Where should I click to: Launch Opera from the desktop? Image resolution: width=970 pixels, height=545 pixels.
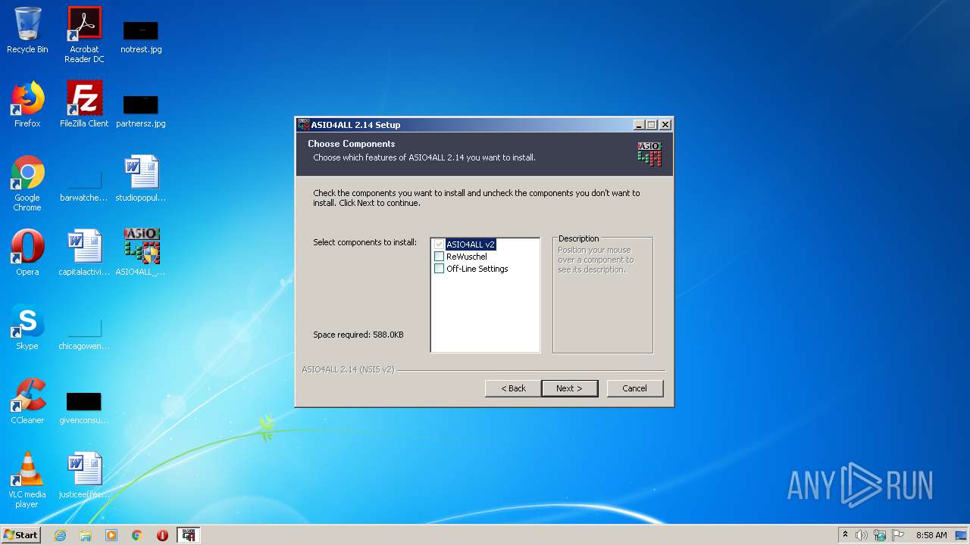coord(27,253)
